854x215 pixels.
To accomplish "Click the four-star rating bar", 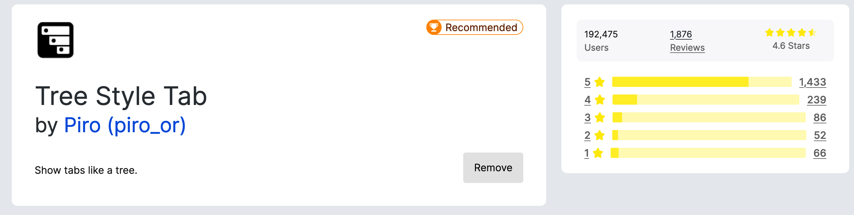I will [x=706, y=100].
